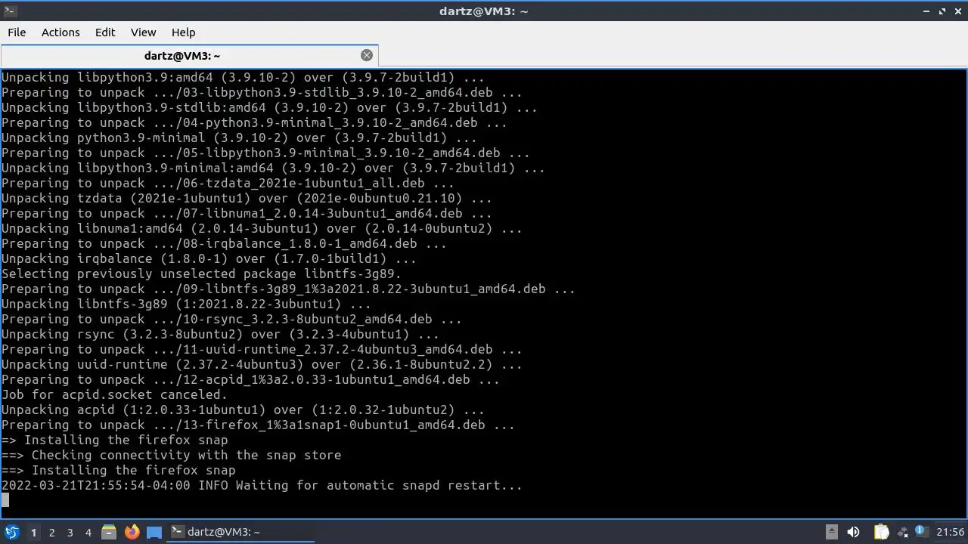Click the 'Unpacking python3.9-minimal' output line
The image size is (968, 544).
(x=239, y=138)
